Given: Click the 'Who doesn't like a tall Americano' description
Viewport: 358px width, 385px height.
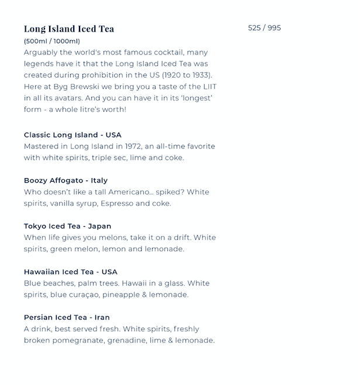Looking at the screenshot, I should pos(116,197).
